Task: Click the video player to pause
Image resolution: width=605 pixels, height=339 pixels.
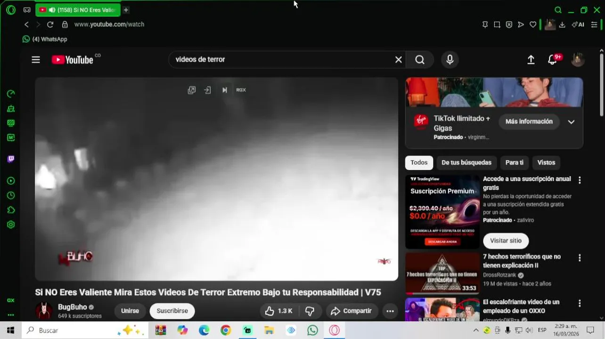Action: point(217,179)
